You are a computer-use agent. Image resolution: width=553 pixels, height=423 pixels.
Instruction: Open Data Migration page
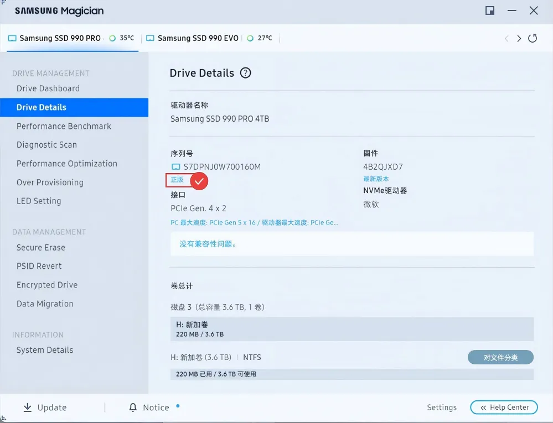pos(45,304)
